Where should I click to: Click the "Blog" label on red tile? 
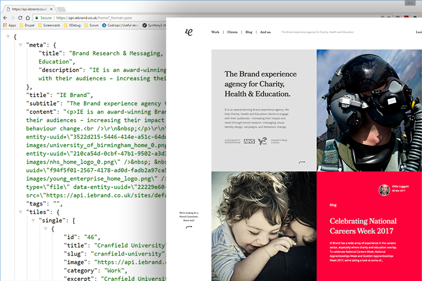click(333, 205)
